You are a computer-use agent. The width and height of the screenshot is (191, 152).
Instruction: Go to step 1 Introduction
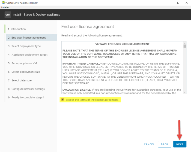pos(18,29)
